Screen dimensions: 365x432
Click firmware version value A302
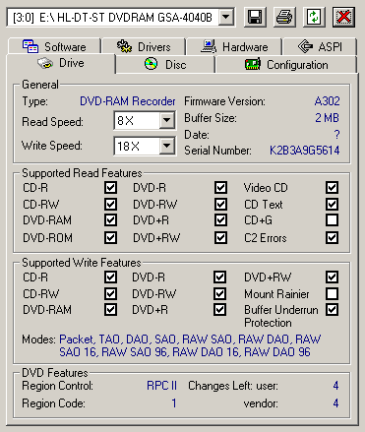tap(327, 101)
